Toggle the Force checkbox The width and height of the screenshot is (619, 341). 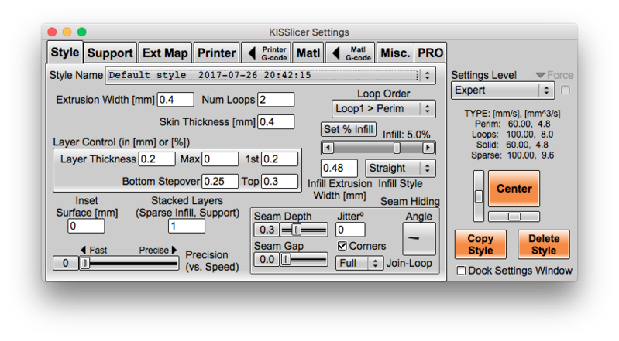coord(566,90)
